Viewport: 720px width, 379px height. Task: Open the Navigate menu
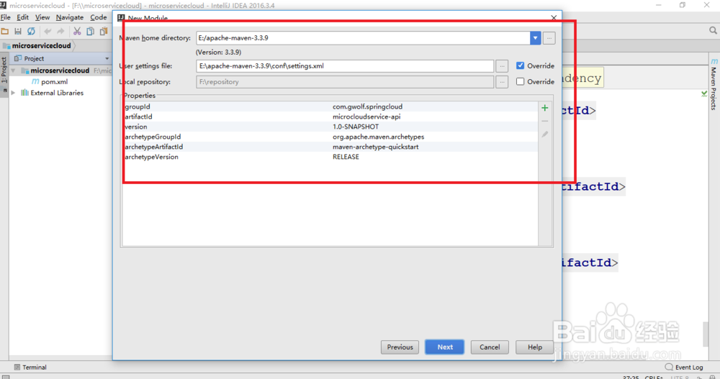click(70, 17)
